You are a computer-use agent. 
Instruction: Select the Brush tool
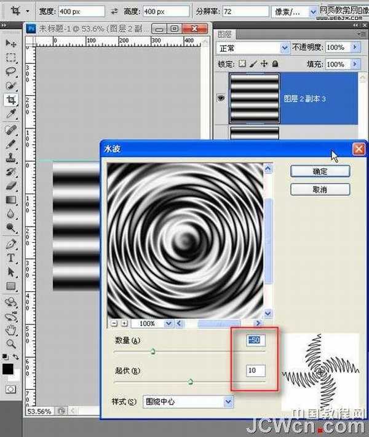pyautogui.click(x=11, y=144)
